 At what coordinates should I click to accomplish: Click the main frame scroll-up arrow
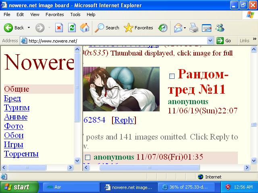pyautogui.click(x=254, y=49)
